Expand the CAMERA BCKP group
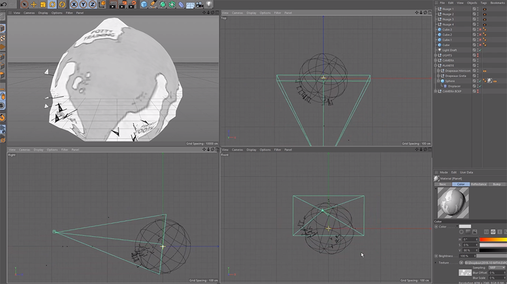 click(x=436, y=91)
